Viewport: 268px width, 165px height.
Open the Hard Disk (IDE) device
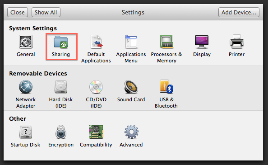[61, 87]
